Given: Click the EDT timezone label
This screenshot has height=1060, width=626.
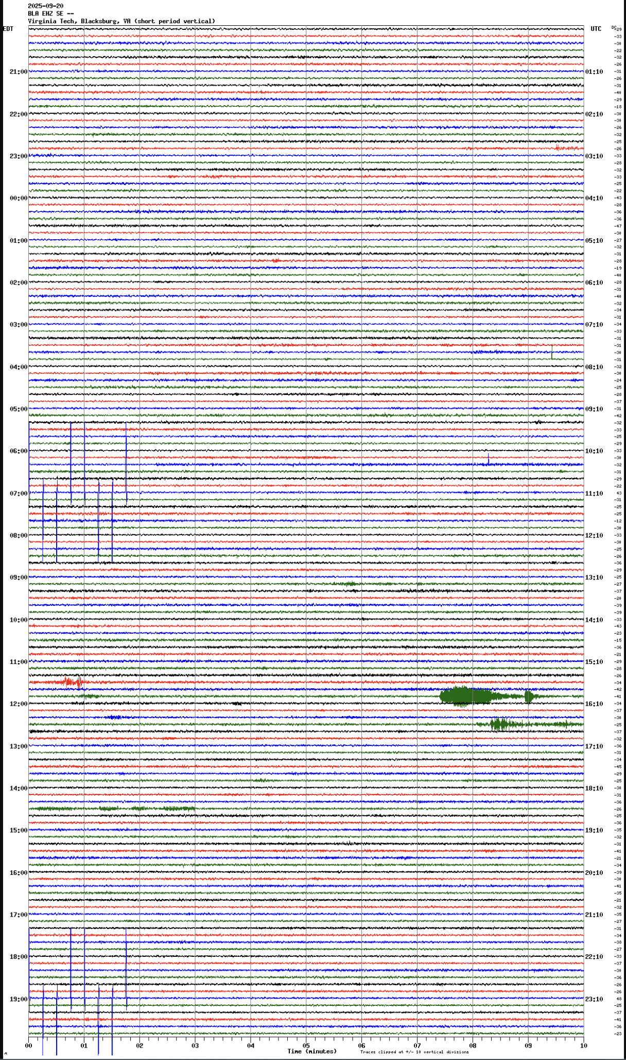Looking at the screenshot, I should point(8,29).
